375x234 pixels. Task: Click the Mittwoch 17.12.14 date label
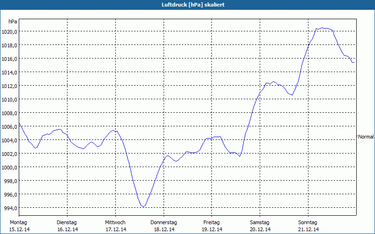click(116, 226)
